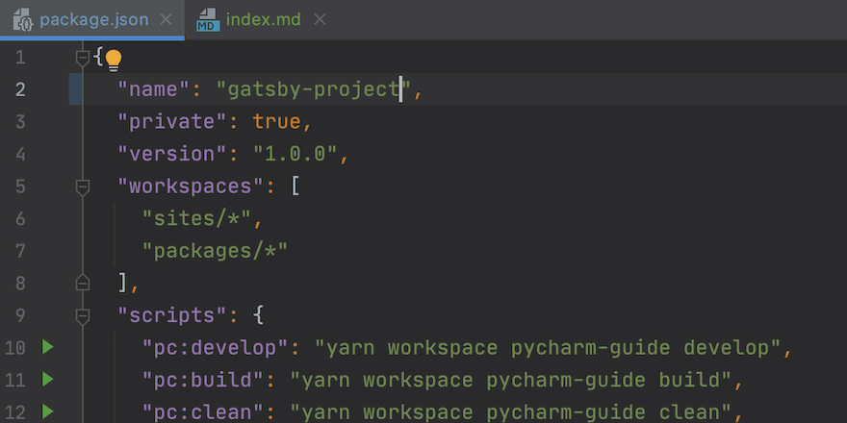847x423 pixels.
Task: Click the package.json tab file icon
Action: pyautogui.click(x=23, y=19)
